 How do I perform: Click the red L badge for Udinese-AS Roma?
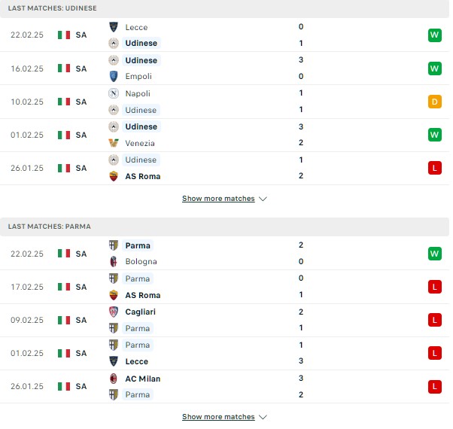point(435,168)
